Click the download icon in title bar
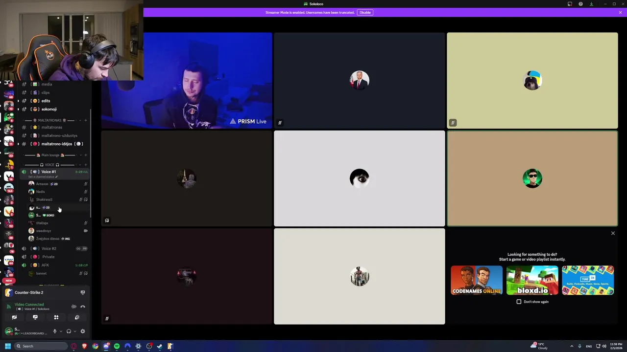Viewport: 627px width, 352px height. [591, 4]
